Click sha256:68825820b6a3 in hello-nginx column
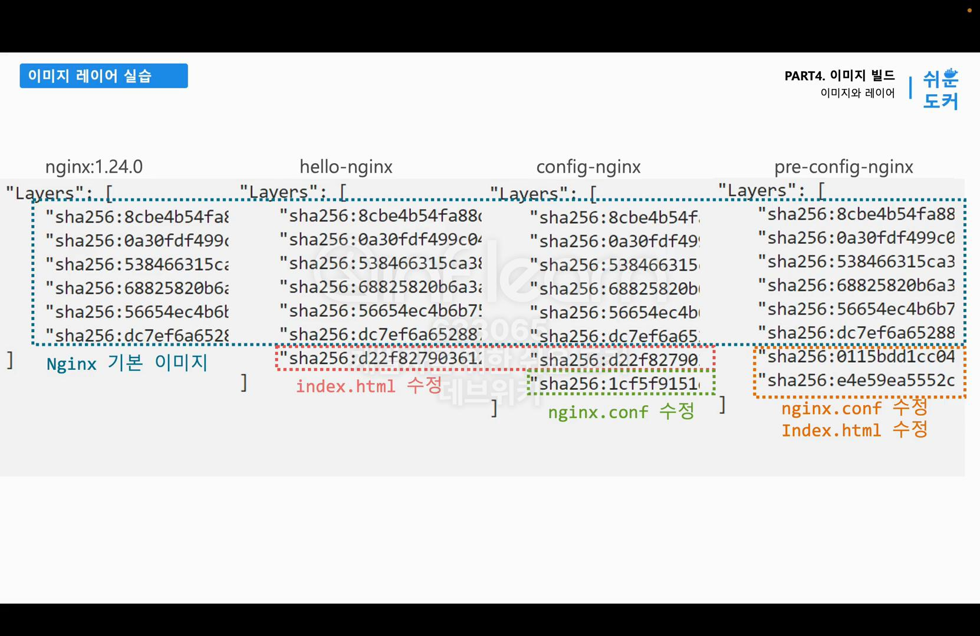This screenshot has height=636, width=980. [381, 287]
